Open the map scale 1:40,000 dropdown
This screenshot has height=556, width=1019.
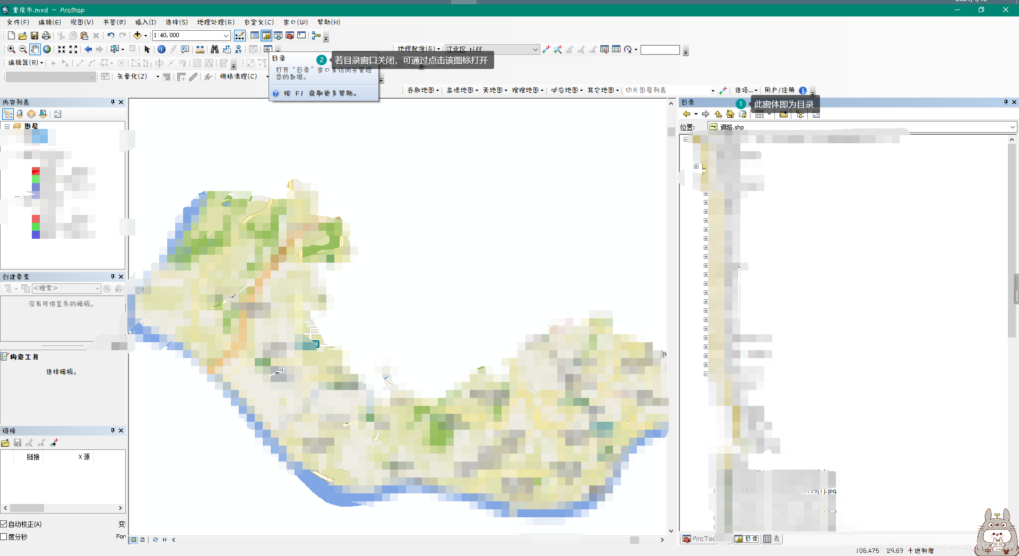click(226, 36)
